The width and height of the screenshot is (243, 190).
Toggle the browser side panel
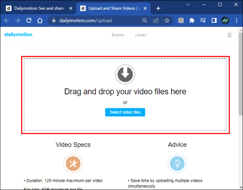click(214, 20)
